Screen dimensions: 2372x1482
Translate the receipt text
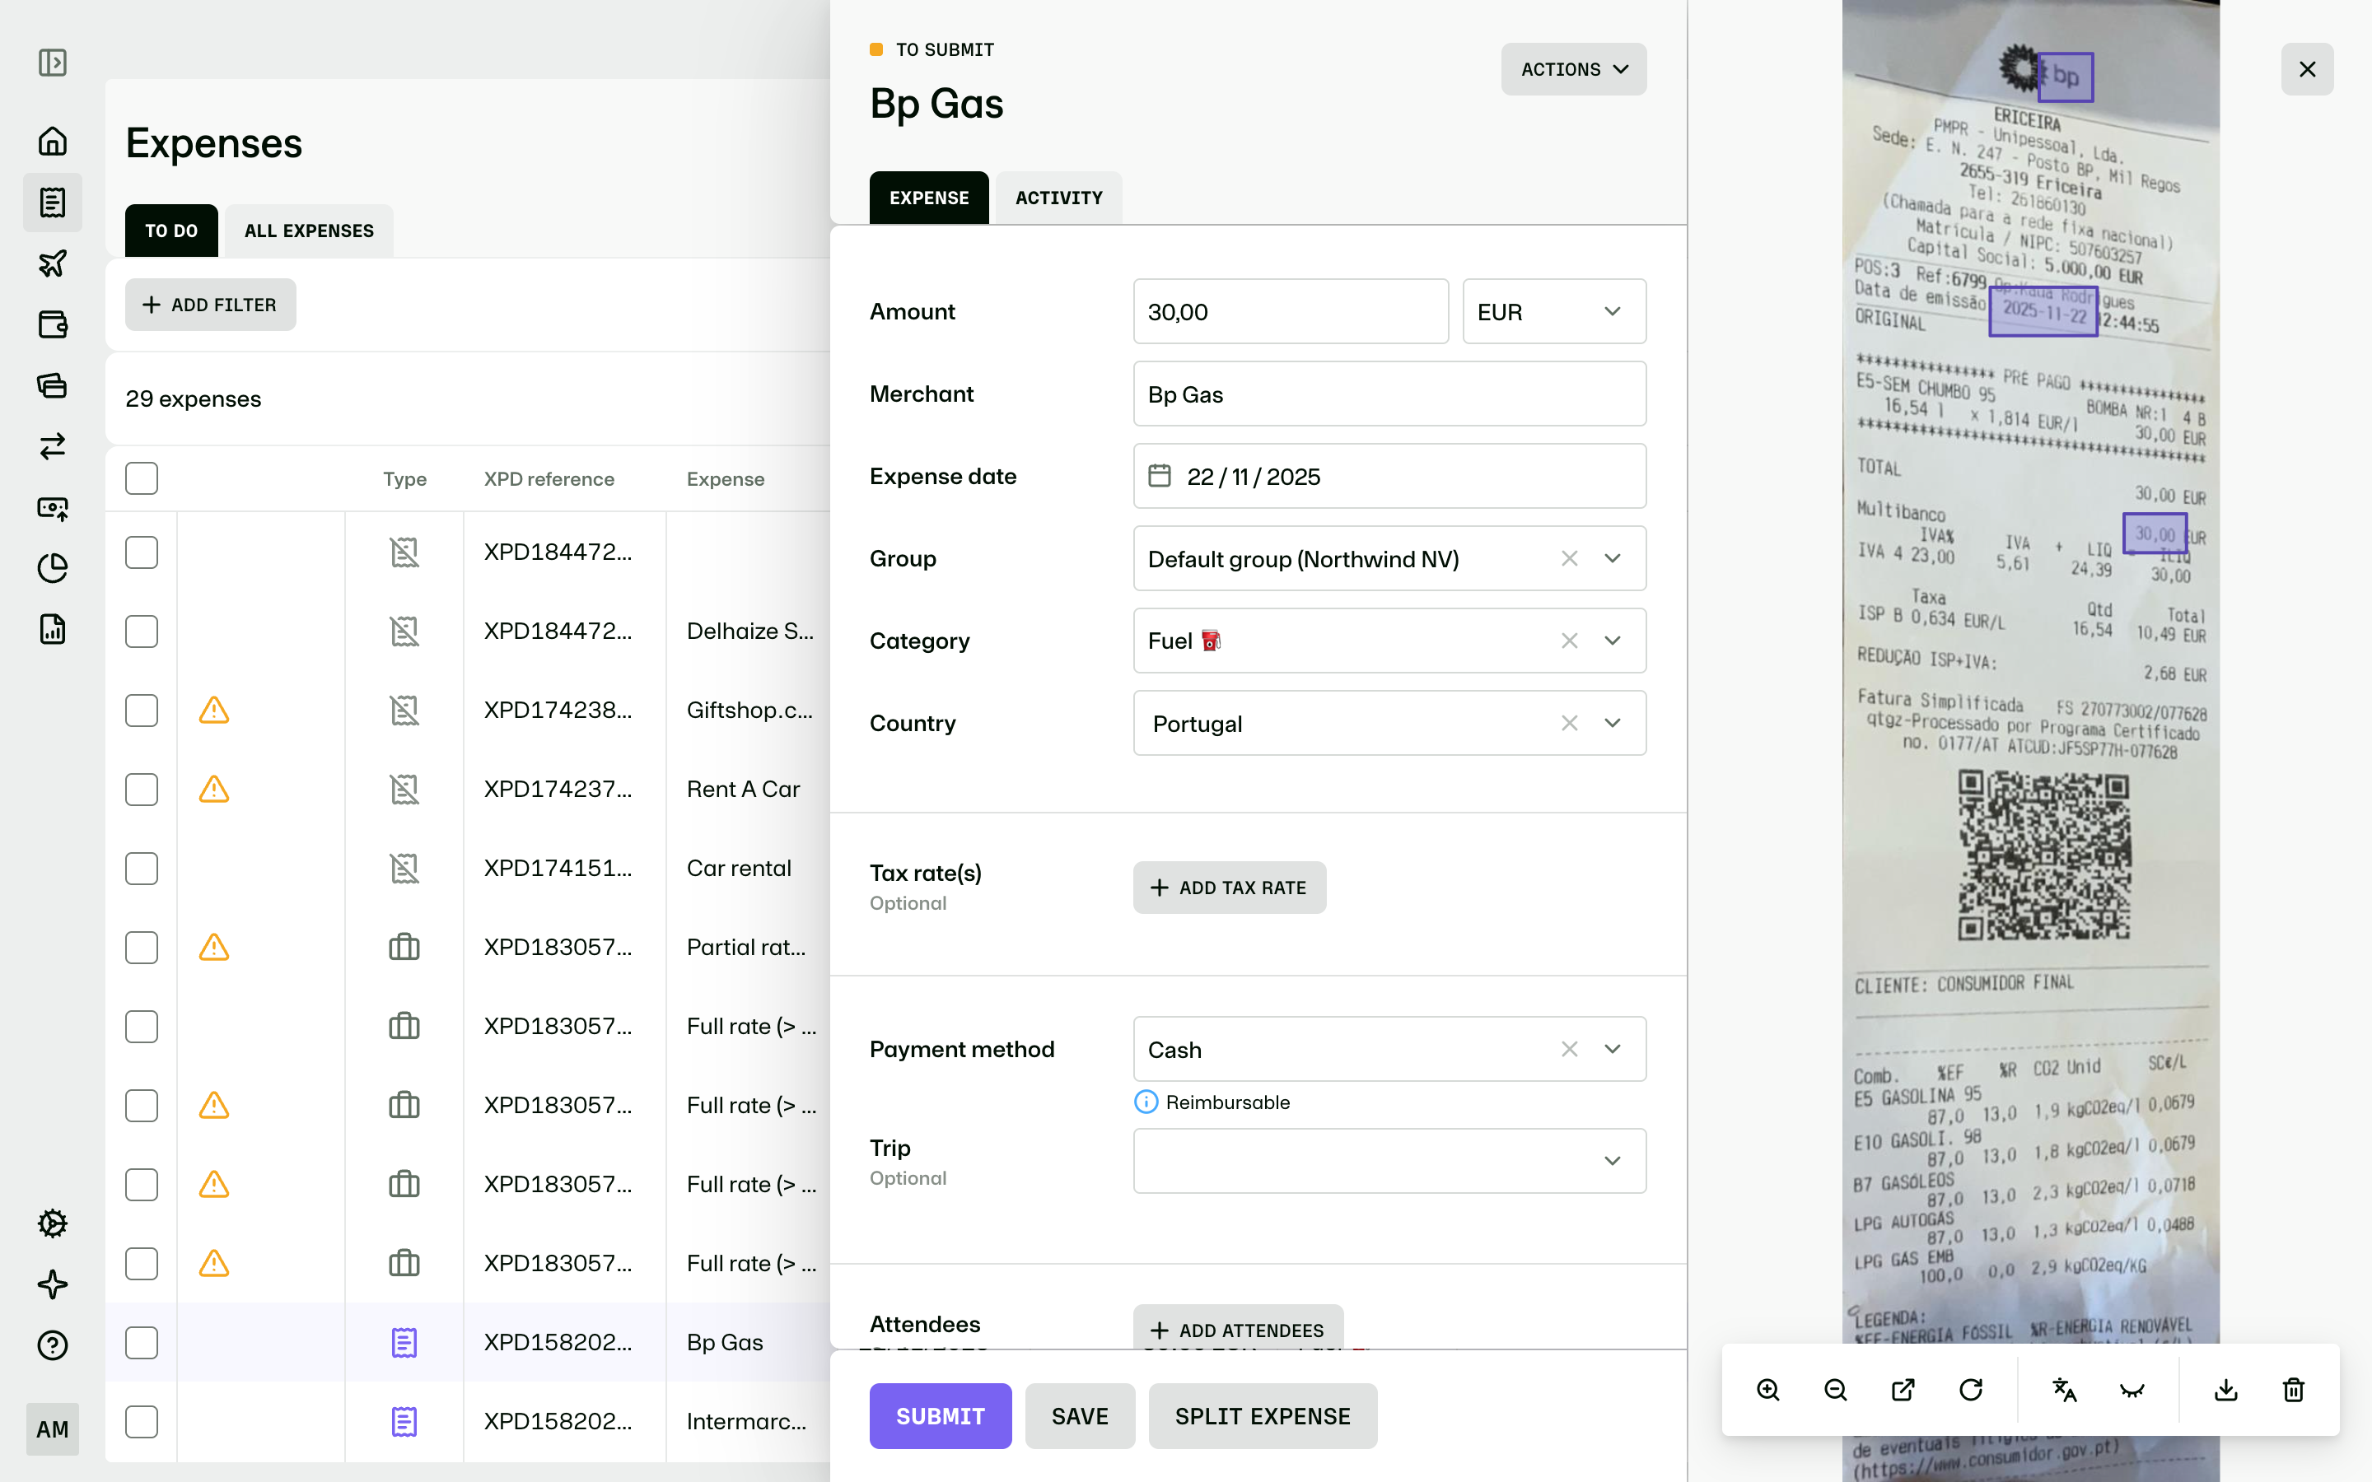(2064, 1390)
